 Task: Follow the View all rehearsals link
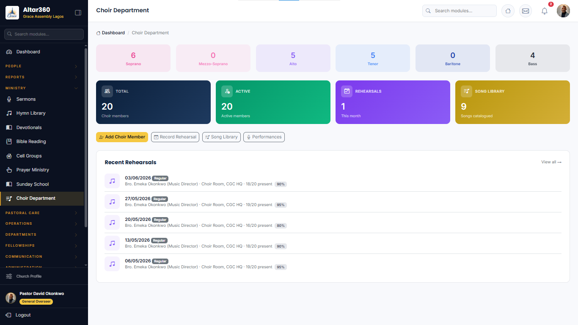[551, 162]
